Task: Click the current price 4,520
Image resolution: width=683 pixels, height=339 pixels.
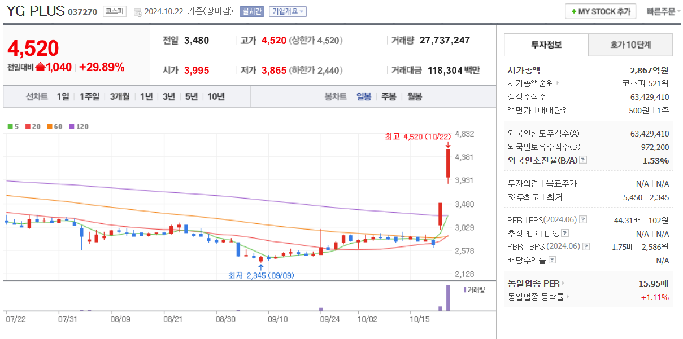Action: pyautogui.click(x=33, y=49)
